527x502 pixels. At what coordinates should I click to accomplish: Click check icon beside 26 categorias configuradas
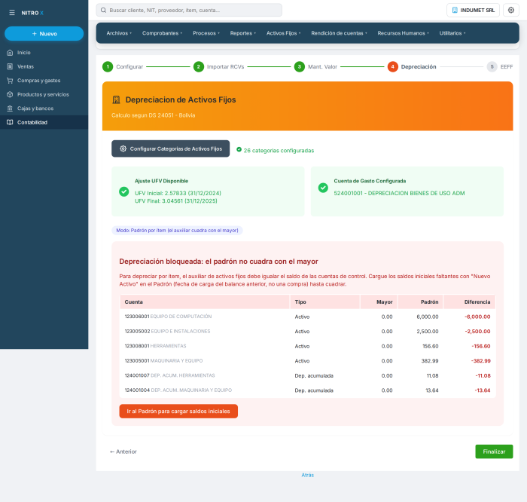pyautogui.click(x=239, y=149)
